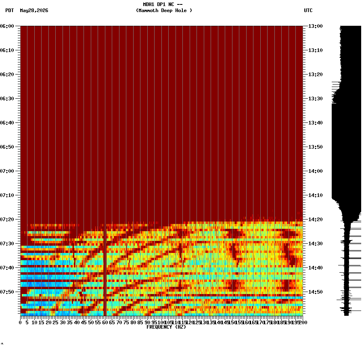Click the 80 Hz frequency tick label
364x348 pixels.
pyautogui.click(x=133, y=323)
